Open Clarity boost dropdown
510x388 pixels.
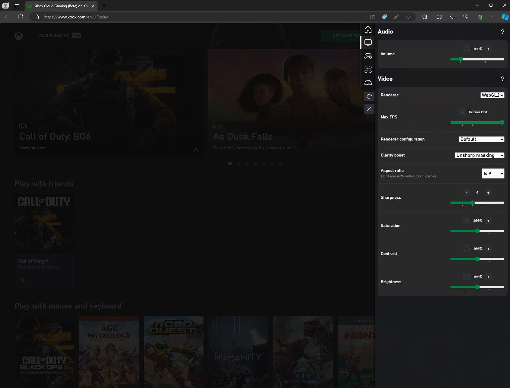click(480, 155)
